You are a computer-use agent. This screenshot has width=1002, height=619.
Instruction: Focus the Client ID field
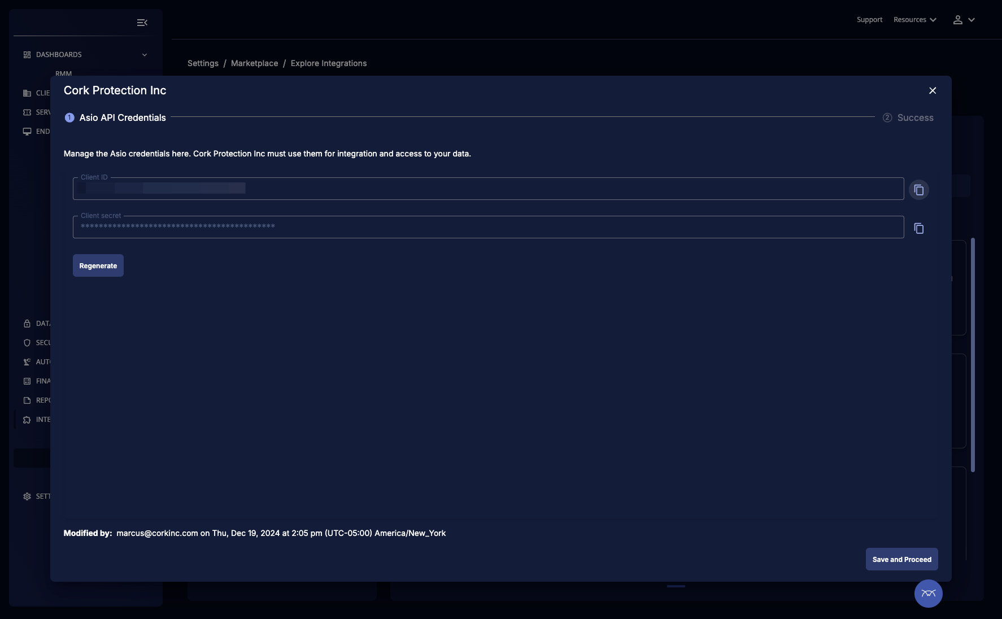point(488,189)
